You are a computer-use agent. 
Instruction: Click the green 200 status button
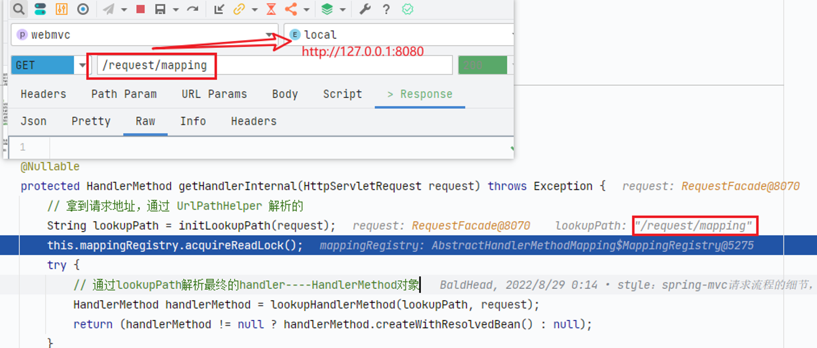(482, 65)
